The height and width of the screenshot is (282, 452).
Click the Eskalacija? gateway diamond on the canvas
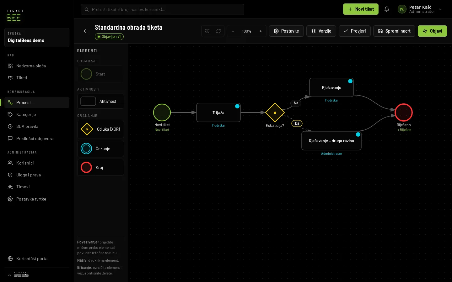(x=275, y=112)
